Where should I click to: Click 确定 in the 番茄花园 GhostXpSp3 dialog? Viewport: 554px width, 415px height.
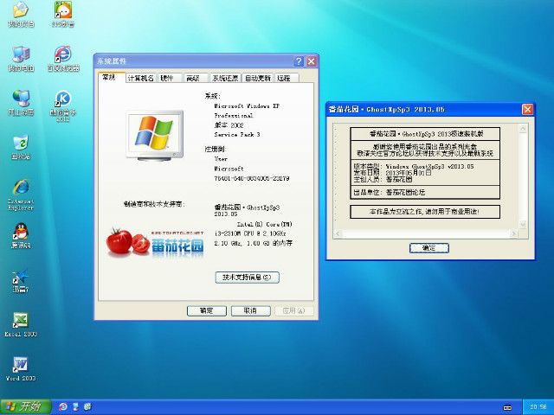click(429, 248)
